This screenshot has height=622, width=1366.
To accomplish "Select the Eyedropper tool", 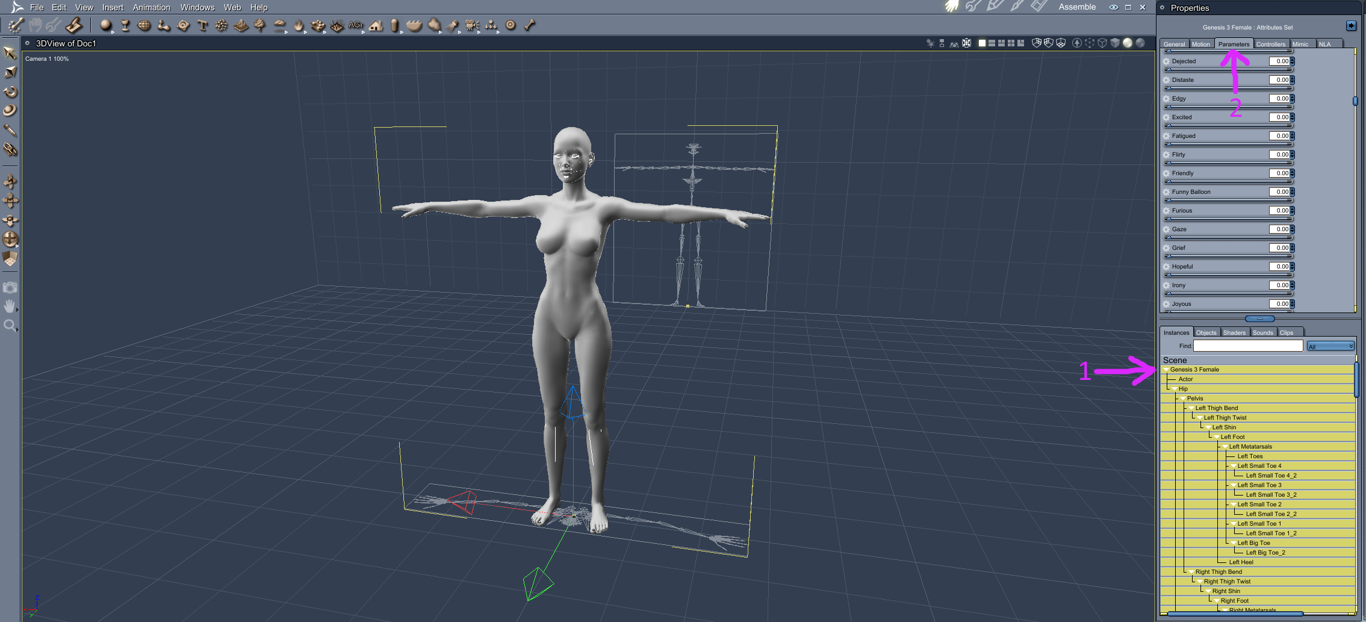I will [10, 130].
